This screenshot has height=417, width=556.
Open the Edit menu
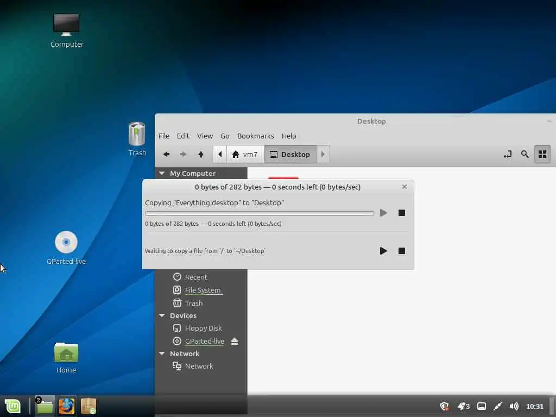click(x=183, y=136)
